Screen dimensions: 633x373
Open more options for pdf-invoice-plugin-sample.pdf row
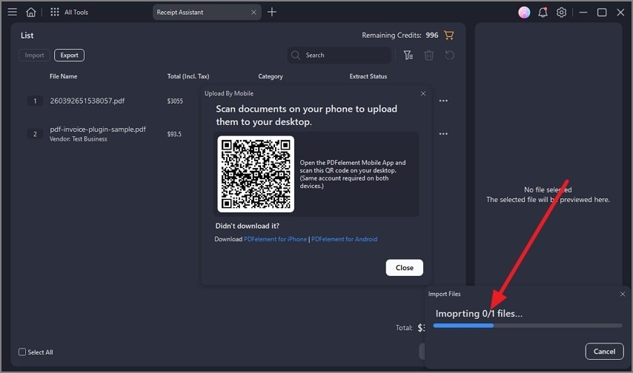click(443, 134)
